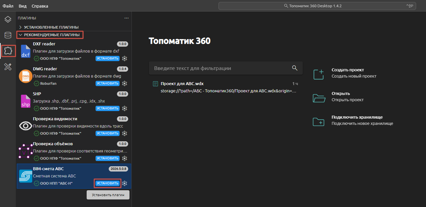Open the Файл menu
The width and height of the screenshot is (426, 207).
[x=8, y=6]
